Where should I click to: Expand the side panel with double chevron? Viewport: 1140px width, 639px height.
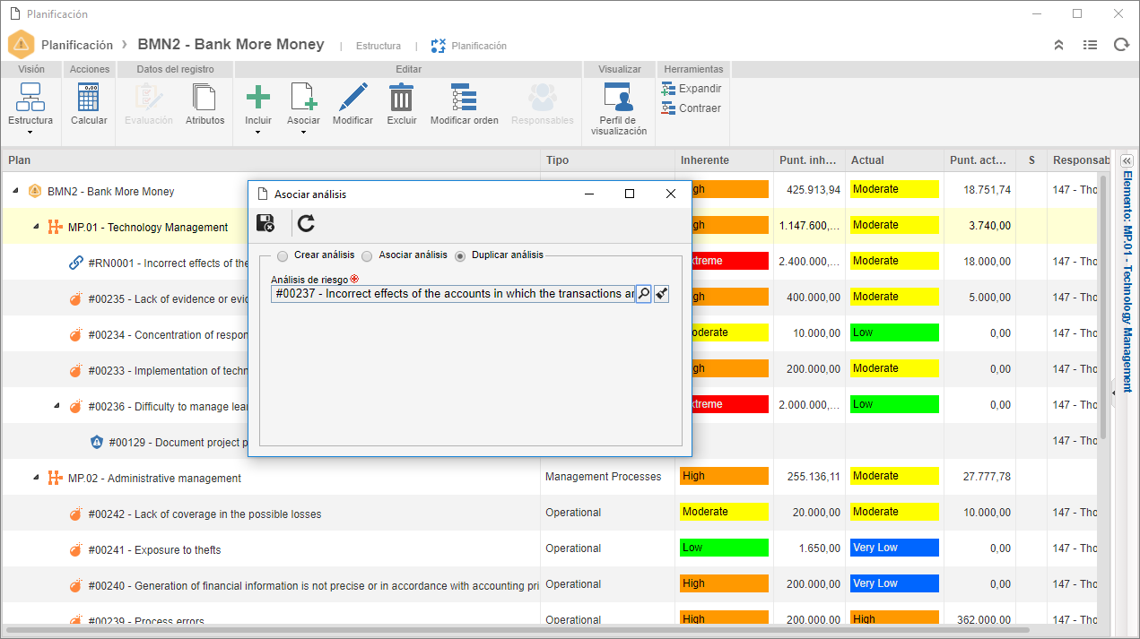1127,160
